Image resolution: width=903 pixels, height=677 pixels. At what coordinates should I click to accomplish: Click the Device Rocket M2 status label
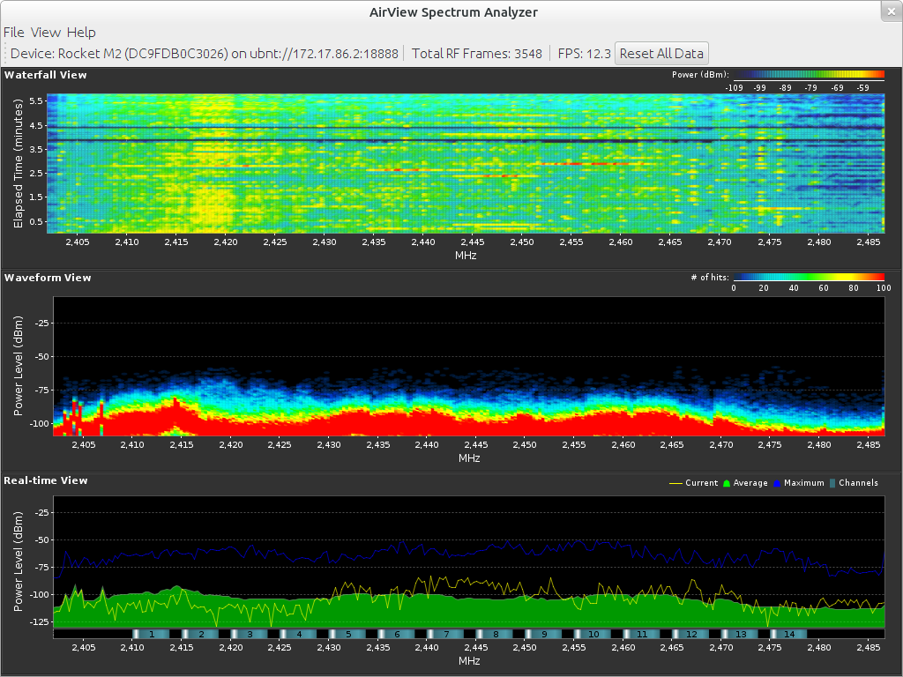coord(204,53)
